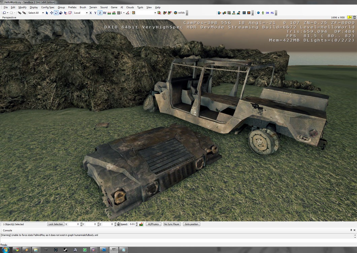Click the two-cubes editor icon
357x253 pixels.
[224, 13]
